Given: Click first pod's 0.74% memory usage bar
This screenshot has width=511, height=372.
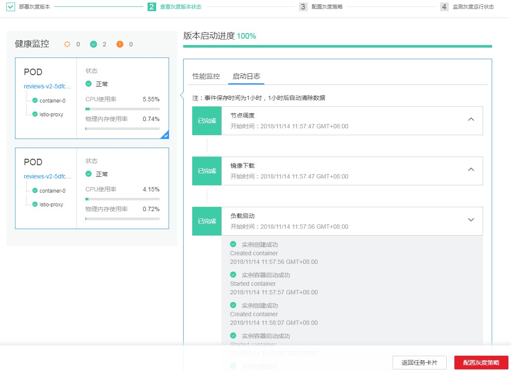Looking at the screenshot, I should [x=123, y=129].
